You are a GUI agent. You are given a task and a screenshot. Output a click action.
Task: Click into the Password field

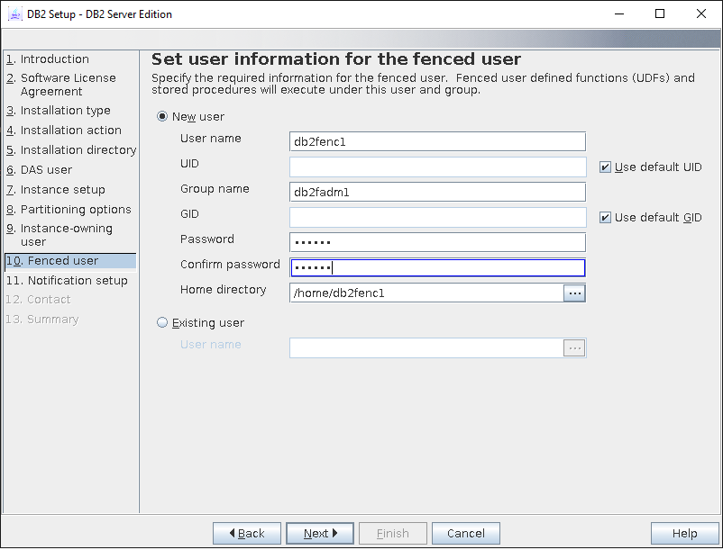click(437, 243)
